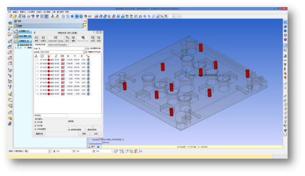Click blue status icon in row 139.00 0.00
This screenshot has height=176, width=305.
tap(88, 94)
